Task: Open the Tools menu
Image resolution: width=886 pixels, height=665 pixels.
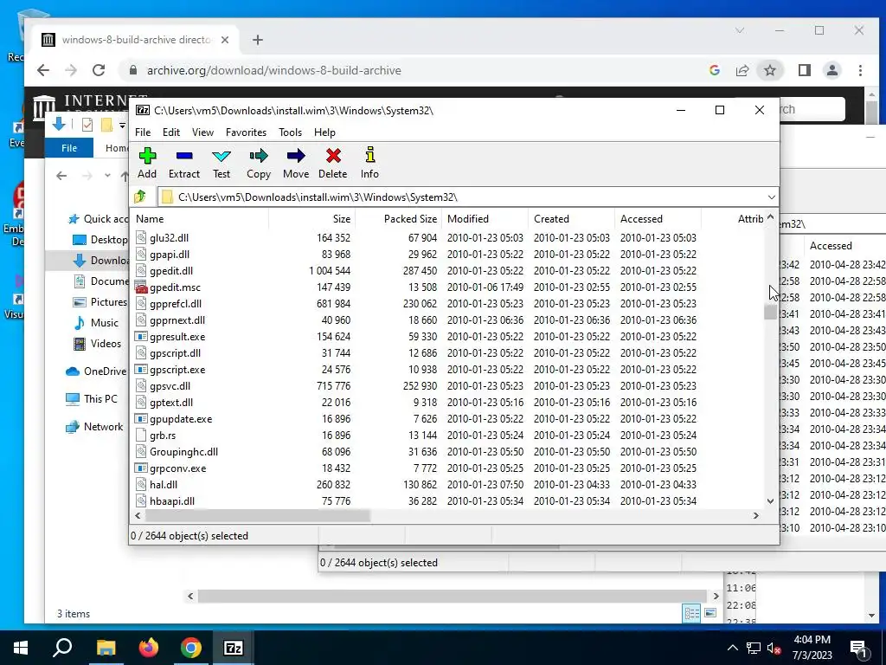Action: click(x=290, y=132)
